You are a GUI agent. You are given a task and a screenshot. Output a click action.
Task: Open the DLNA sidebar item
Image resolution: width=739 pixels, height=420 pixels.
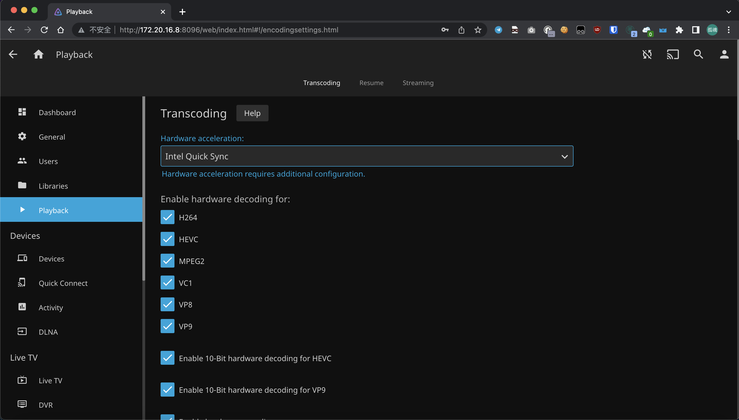tap(48, 332)
